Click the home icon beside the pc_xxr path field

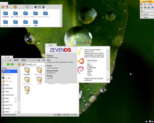(23, 64)
